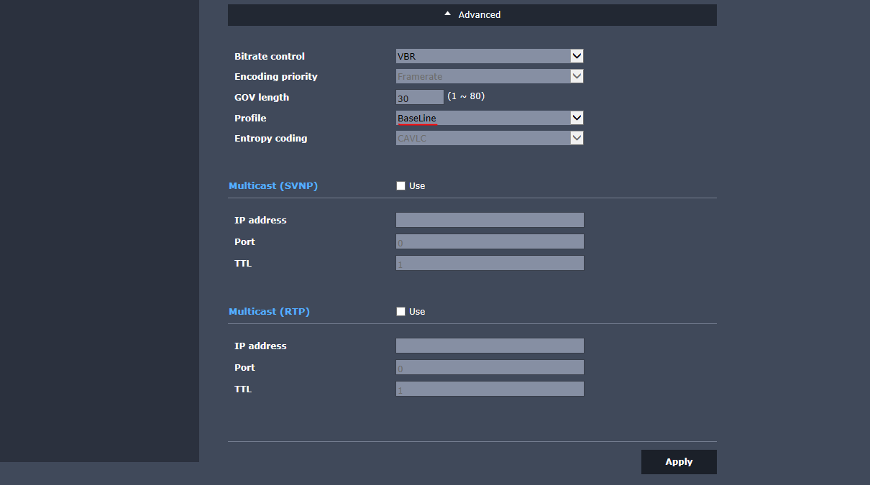Click the GOV length input field
This screenshot has height=485, width=870.
click(x=419, y=98)
